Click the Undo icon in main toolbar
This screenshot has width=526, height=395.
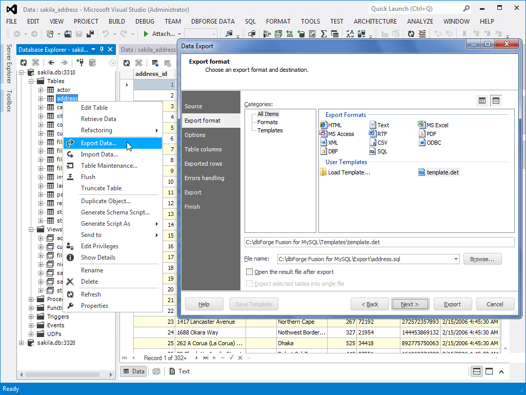coord(106,34)
